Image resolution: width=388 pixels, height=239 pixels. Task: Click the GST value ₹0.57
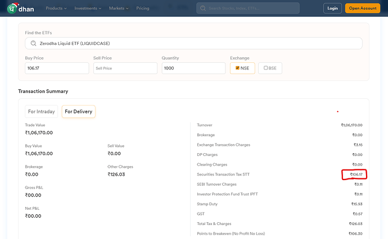[x=358, y=214]
